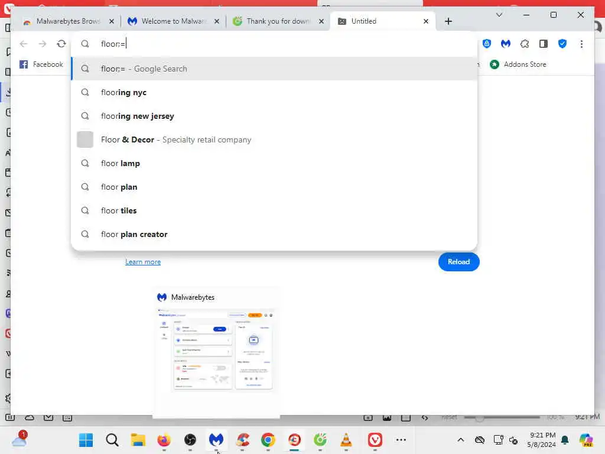Open Vivaldi from the taskbar
605x454 pixels.
(375, 440)
